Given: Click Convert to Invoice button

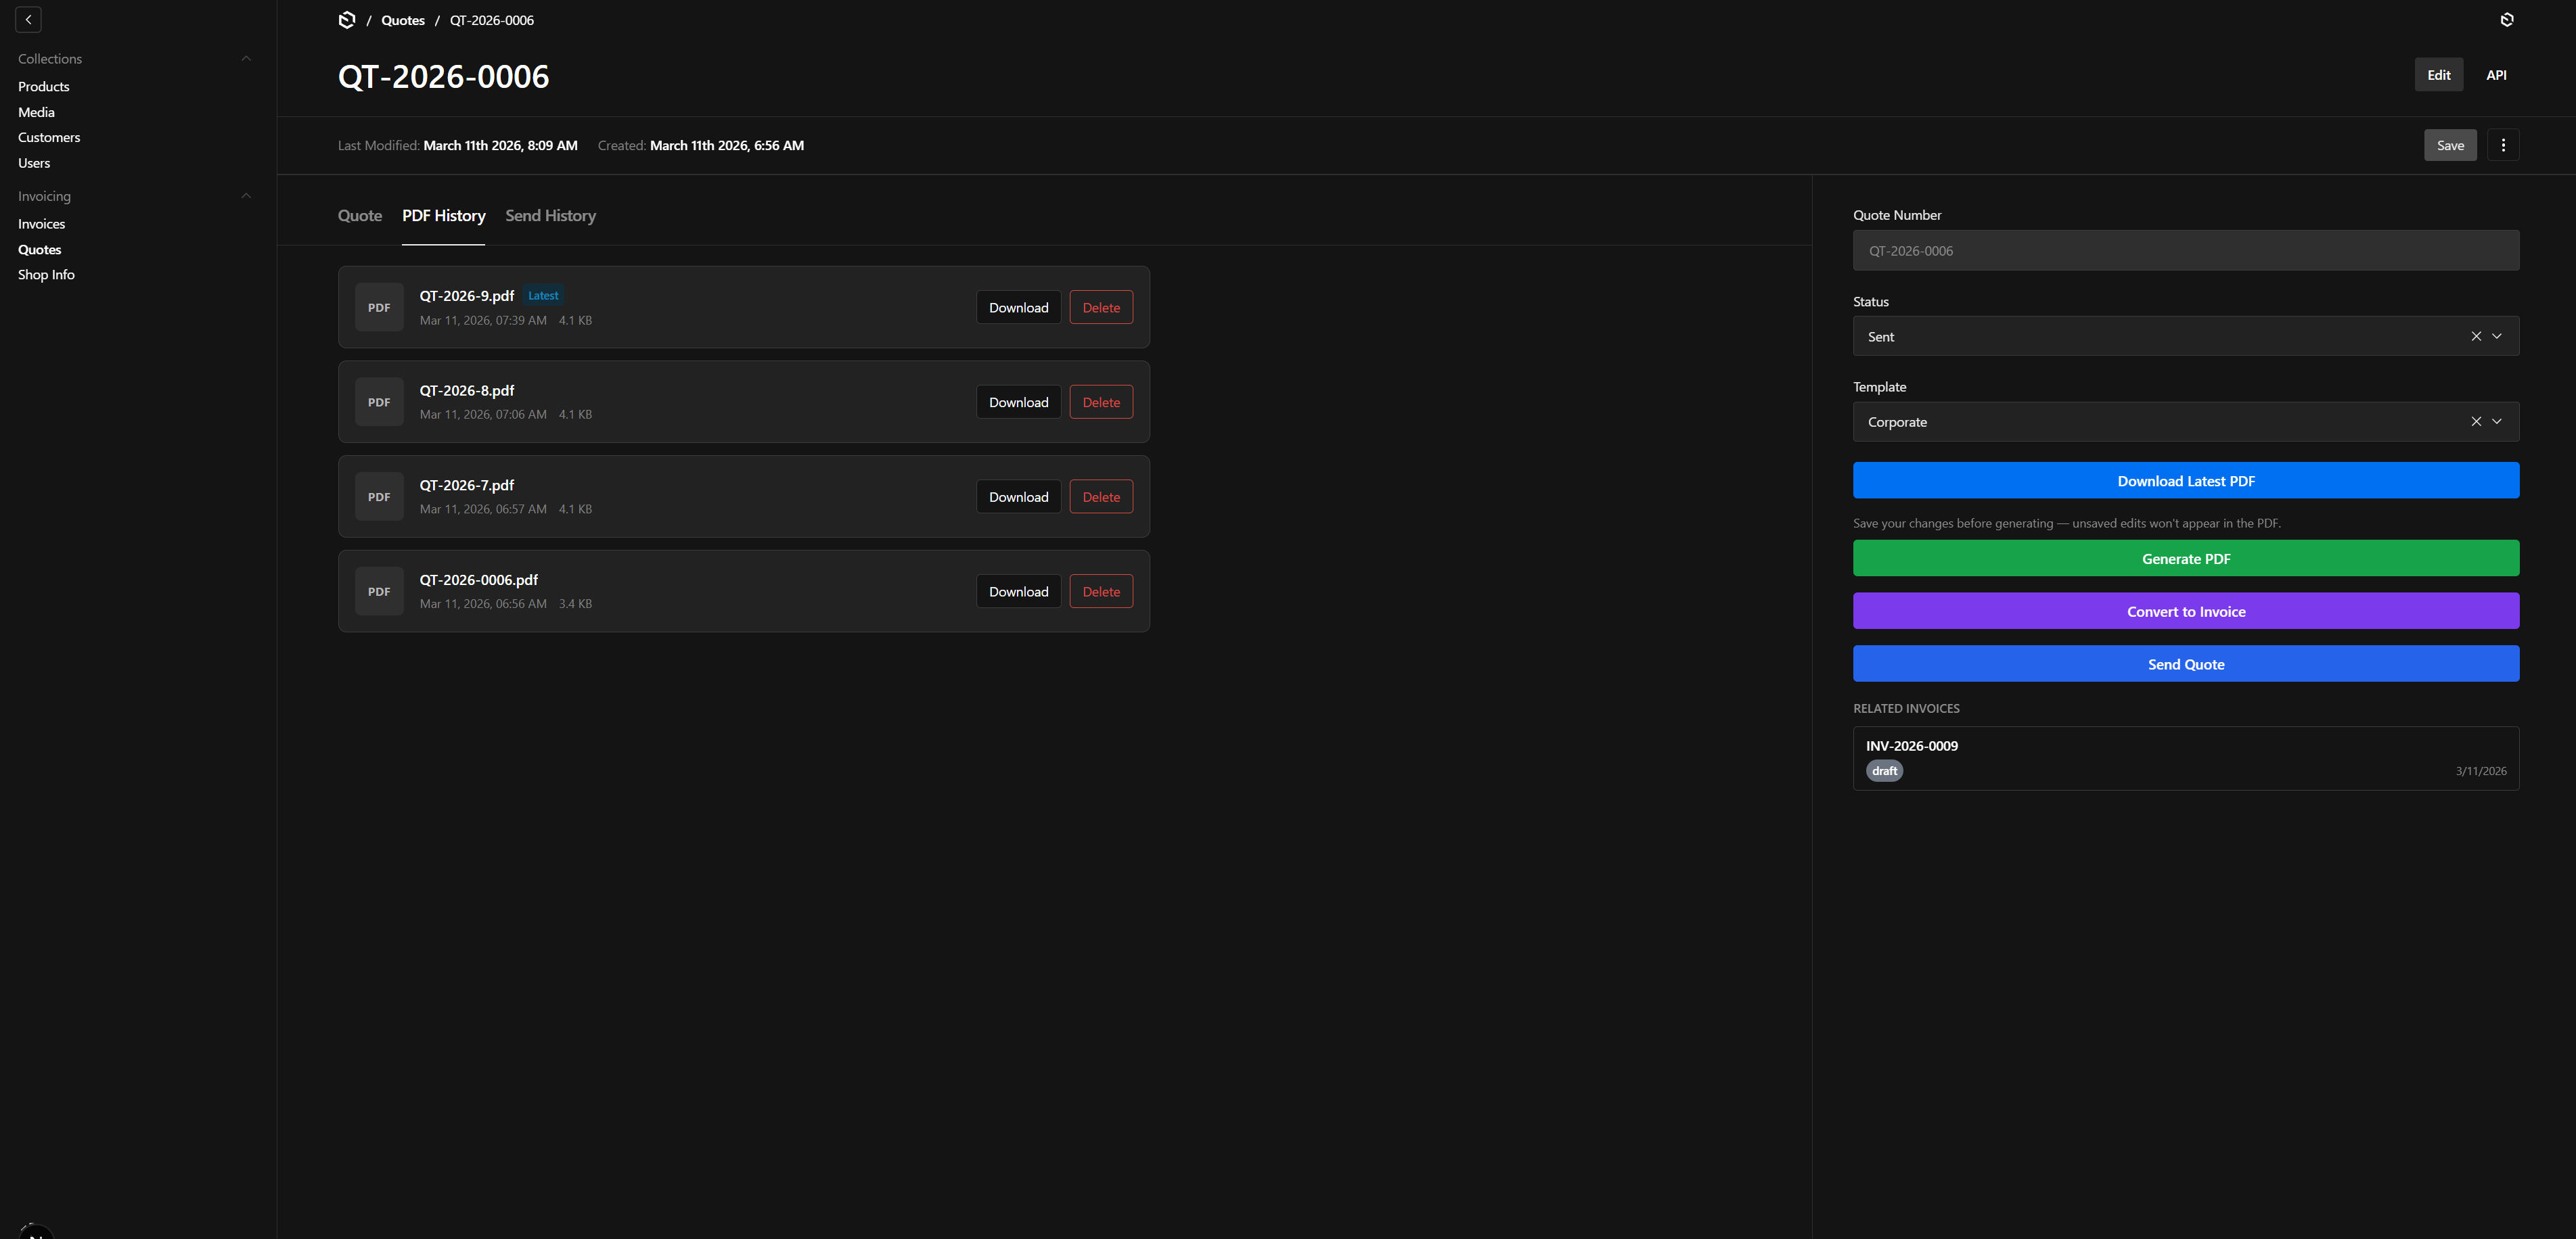Looking at the screenshot, I should 2186,611.
